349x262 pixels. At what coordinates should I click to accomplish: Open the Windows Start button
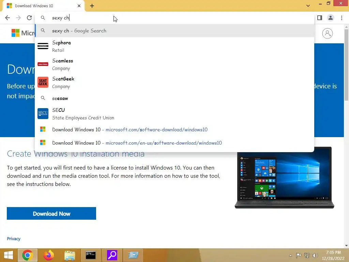[9, 255]
